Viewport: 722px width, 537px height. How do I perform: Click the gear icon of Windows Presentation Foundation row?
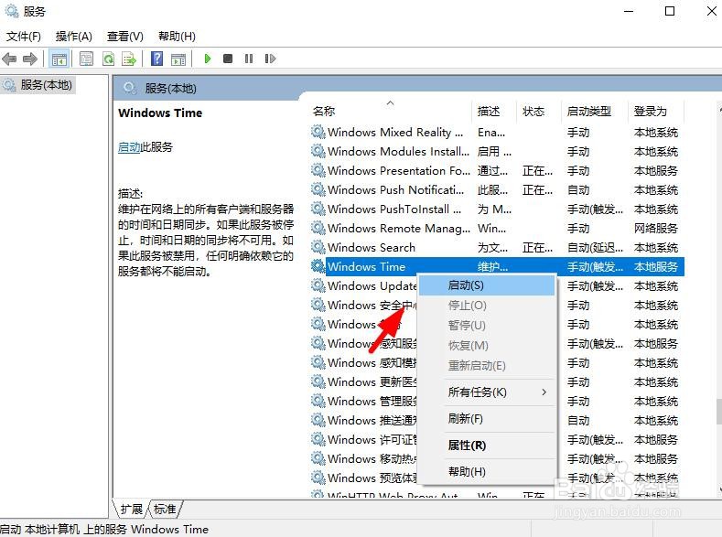coord(318,171)
